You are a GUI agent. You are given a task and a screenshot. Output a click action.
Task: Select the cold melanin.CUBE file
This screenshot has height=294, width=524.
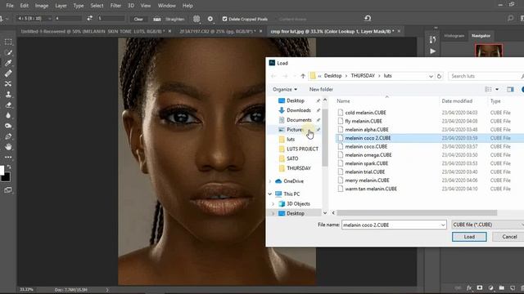tap(365, 113)
